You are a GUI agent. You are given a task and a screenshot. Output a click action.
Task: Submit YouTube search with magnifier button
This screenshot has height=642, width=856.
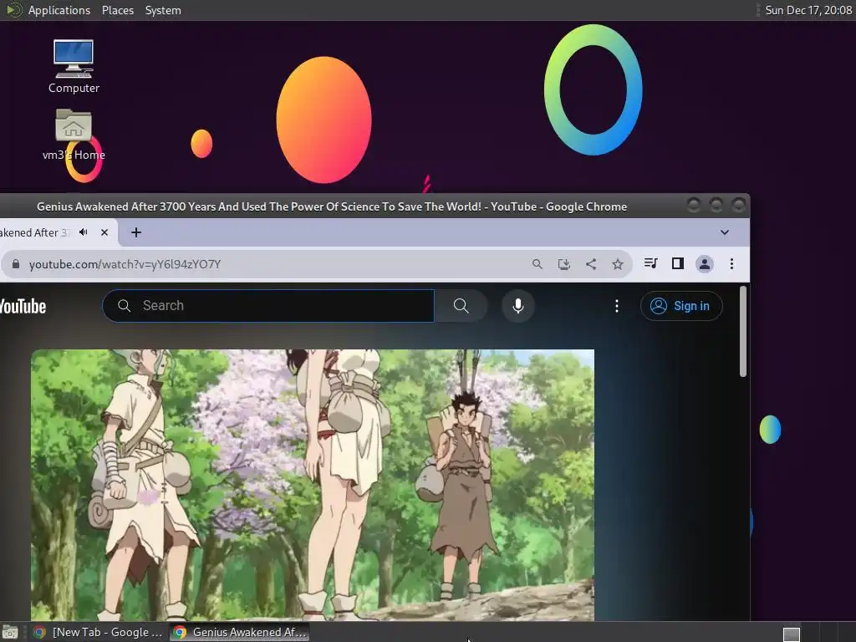click(461, 306)
